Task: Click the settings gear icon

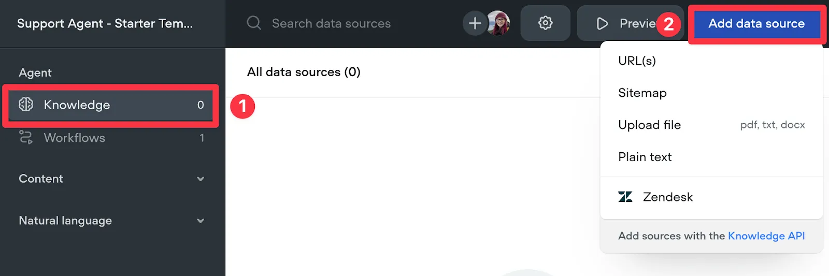Action: tap(545, 23)
